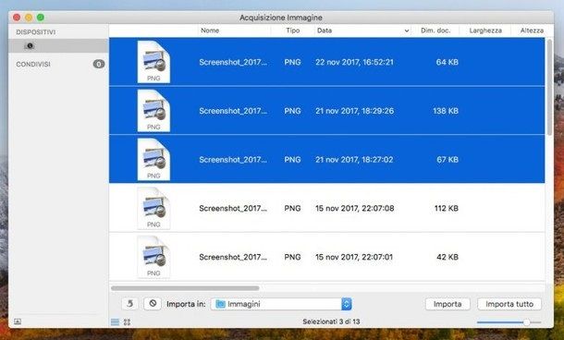The height and width of the screenshot is (340, 564).
Task: Click the Selezionati 3 di 13 status text
Action: 331,322
